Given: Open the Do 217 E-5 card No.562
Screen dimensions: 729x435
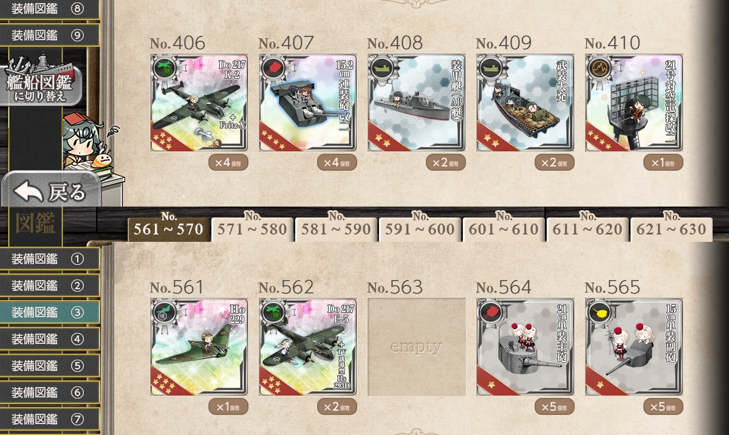Looking at the screenshot, I should tap(308, 347).
